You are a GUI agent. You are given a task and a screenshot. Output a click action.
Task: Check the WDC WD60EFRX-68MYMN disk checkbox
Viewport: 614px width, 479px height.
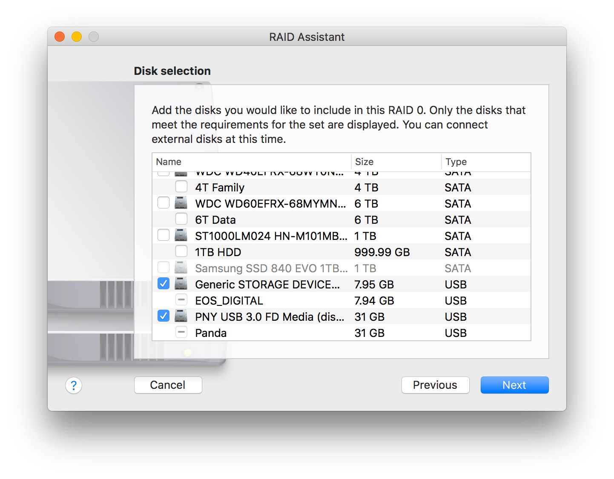(164, 203)
